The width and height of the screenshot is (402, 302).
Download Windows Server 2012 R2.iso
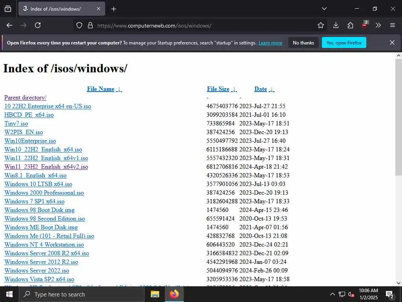click(41, 262)
